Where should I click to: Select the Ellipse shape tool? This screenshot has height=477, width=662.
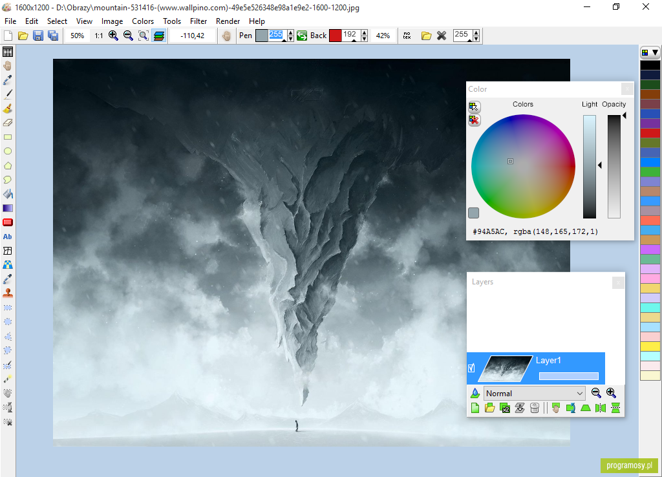[x=8, y=151]
